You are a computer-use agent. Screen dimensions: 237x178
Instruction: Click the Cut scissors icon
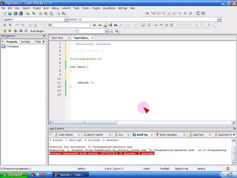40,13
